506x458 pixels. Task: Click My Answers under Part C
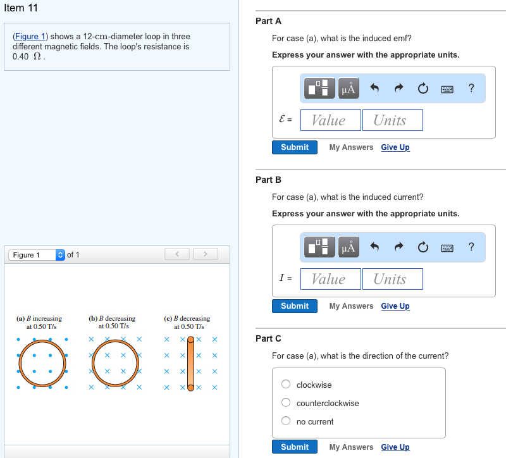click(350, 447)
